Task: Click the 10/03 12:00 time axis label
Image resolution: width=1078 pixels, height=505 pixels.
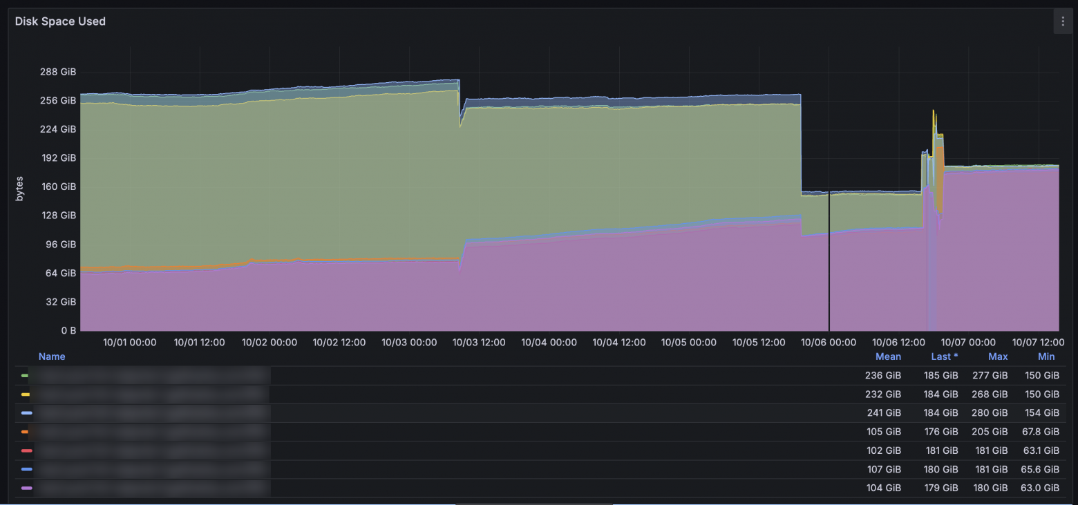Action: (x=479, y=342)
